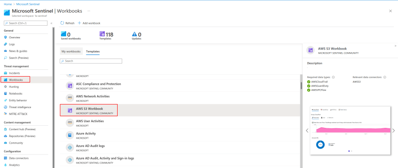Open the Notebooks icon
This screenshot has height=168, width=398.
(x=5, y=94)
